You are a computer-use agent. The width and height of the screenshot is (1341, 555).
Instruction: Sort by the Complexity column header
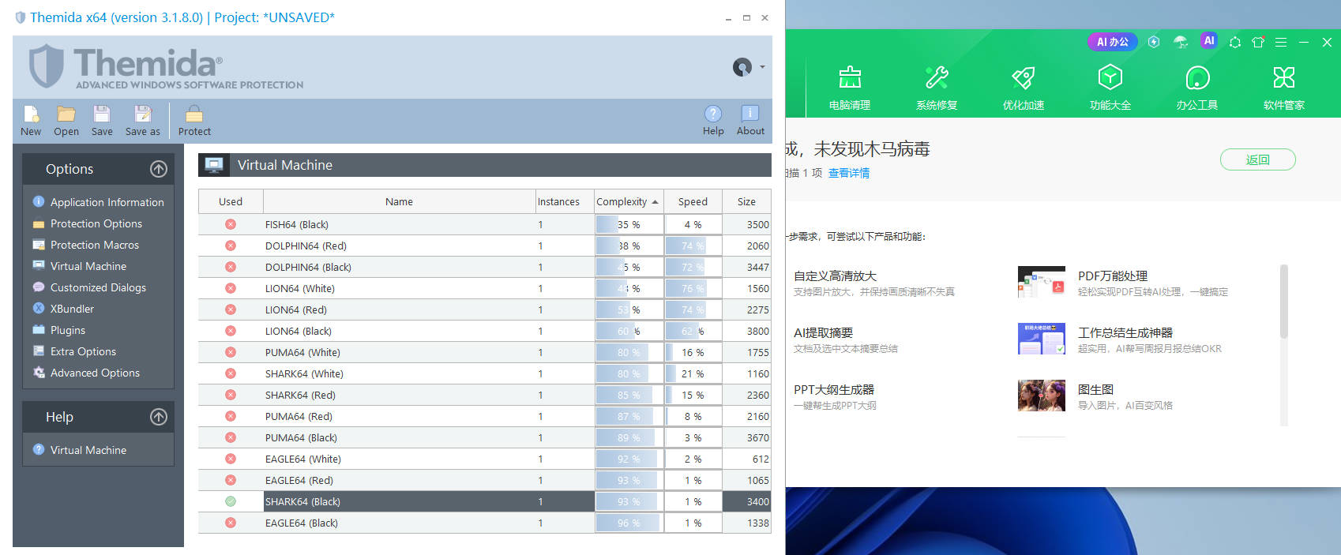[629, 201]
